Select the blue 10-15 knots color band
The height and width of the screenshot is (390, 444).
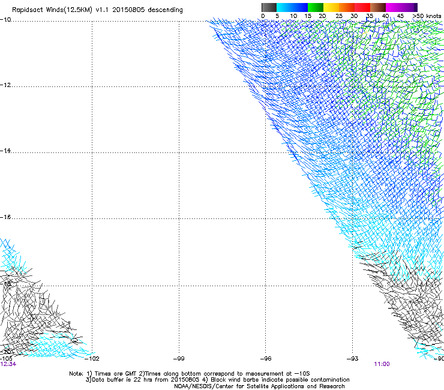pos(300,7)
